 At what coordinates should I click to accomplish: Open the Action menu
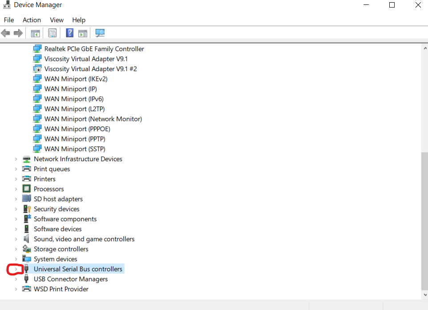32,20
